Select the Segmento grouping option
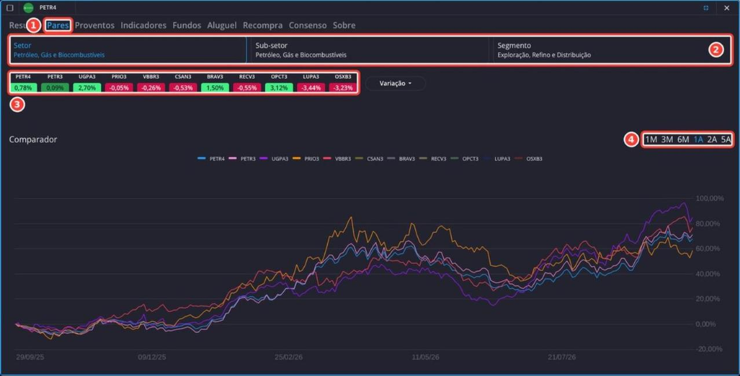The image size is (740, 376). 611,50
